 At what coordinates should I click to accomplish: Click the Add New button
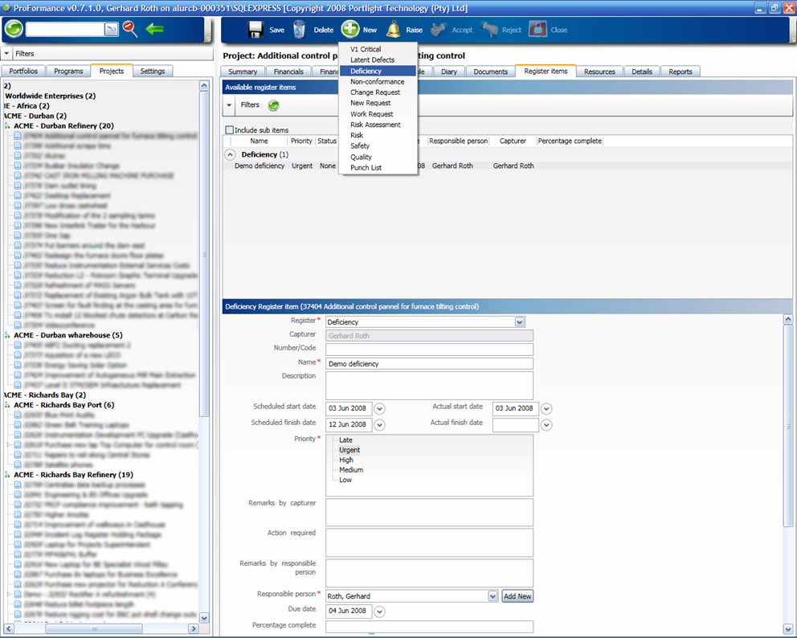coord(517,596)
